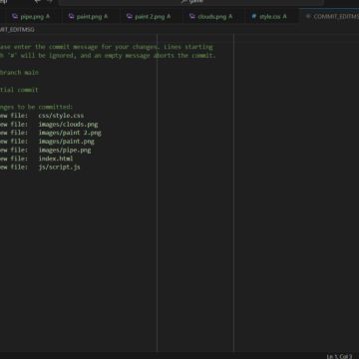Click the image file icon on clouds.png tab
The height and width of the screenshot is (359, 359).
pyautogui.click(x=192, y=16)
